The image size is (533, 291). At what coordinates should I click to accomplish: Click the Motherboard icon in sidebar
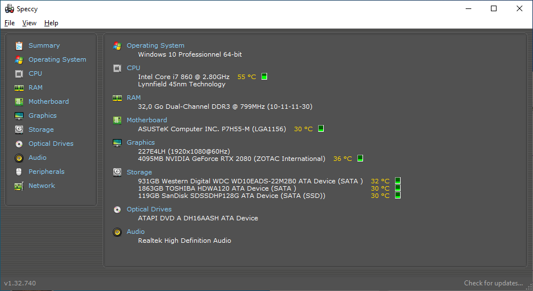[x=19, y=101]
